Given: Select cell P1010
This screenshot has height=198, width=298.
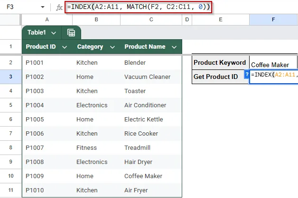Looking at the screenshot, I should (47, 190).
